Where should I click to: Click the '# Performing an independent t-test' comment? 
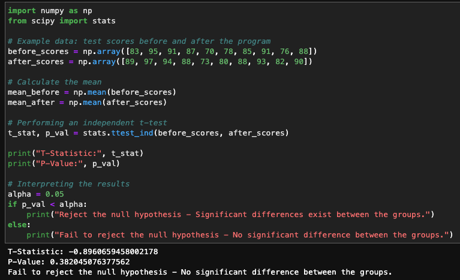click(x=88, y=123)
